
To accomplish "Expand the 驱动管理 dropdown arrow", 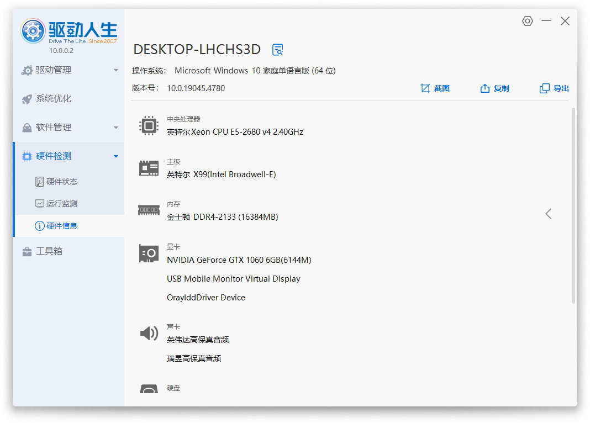I will coord(116,70).
